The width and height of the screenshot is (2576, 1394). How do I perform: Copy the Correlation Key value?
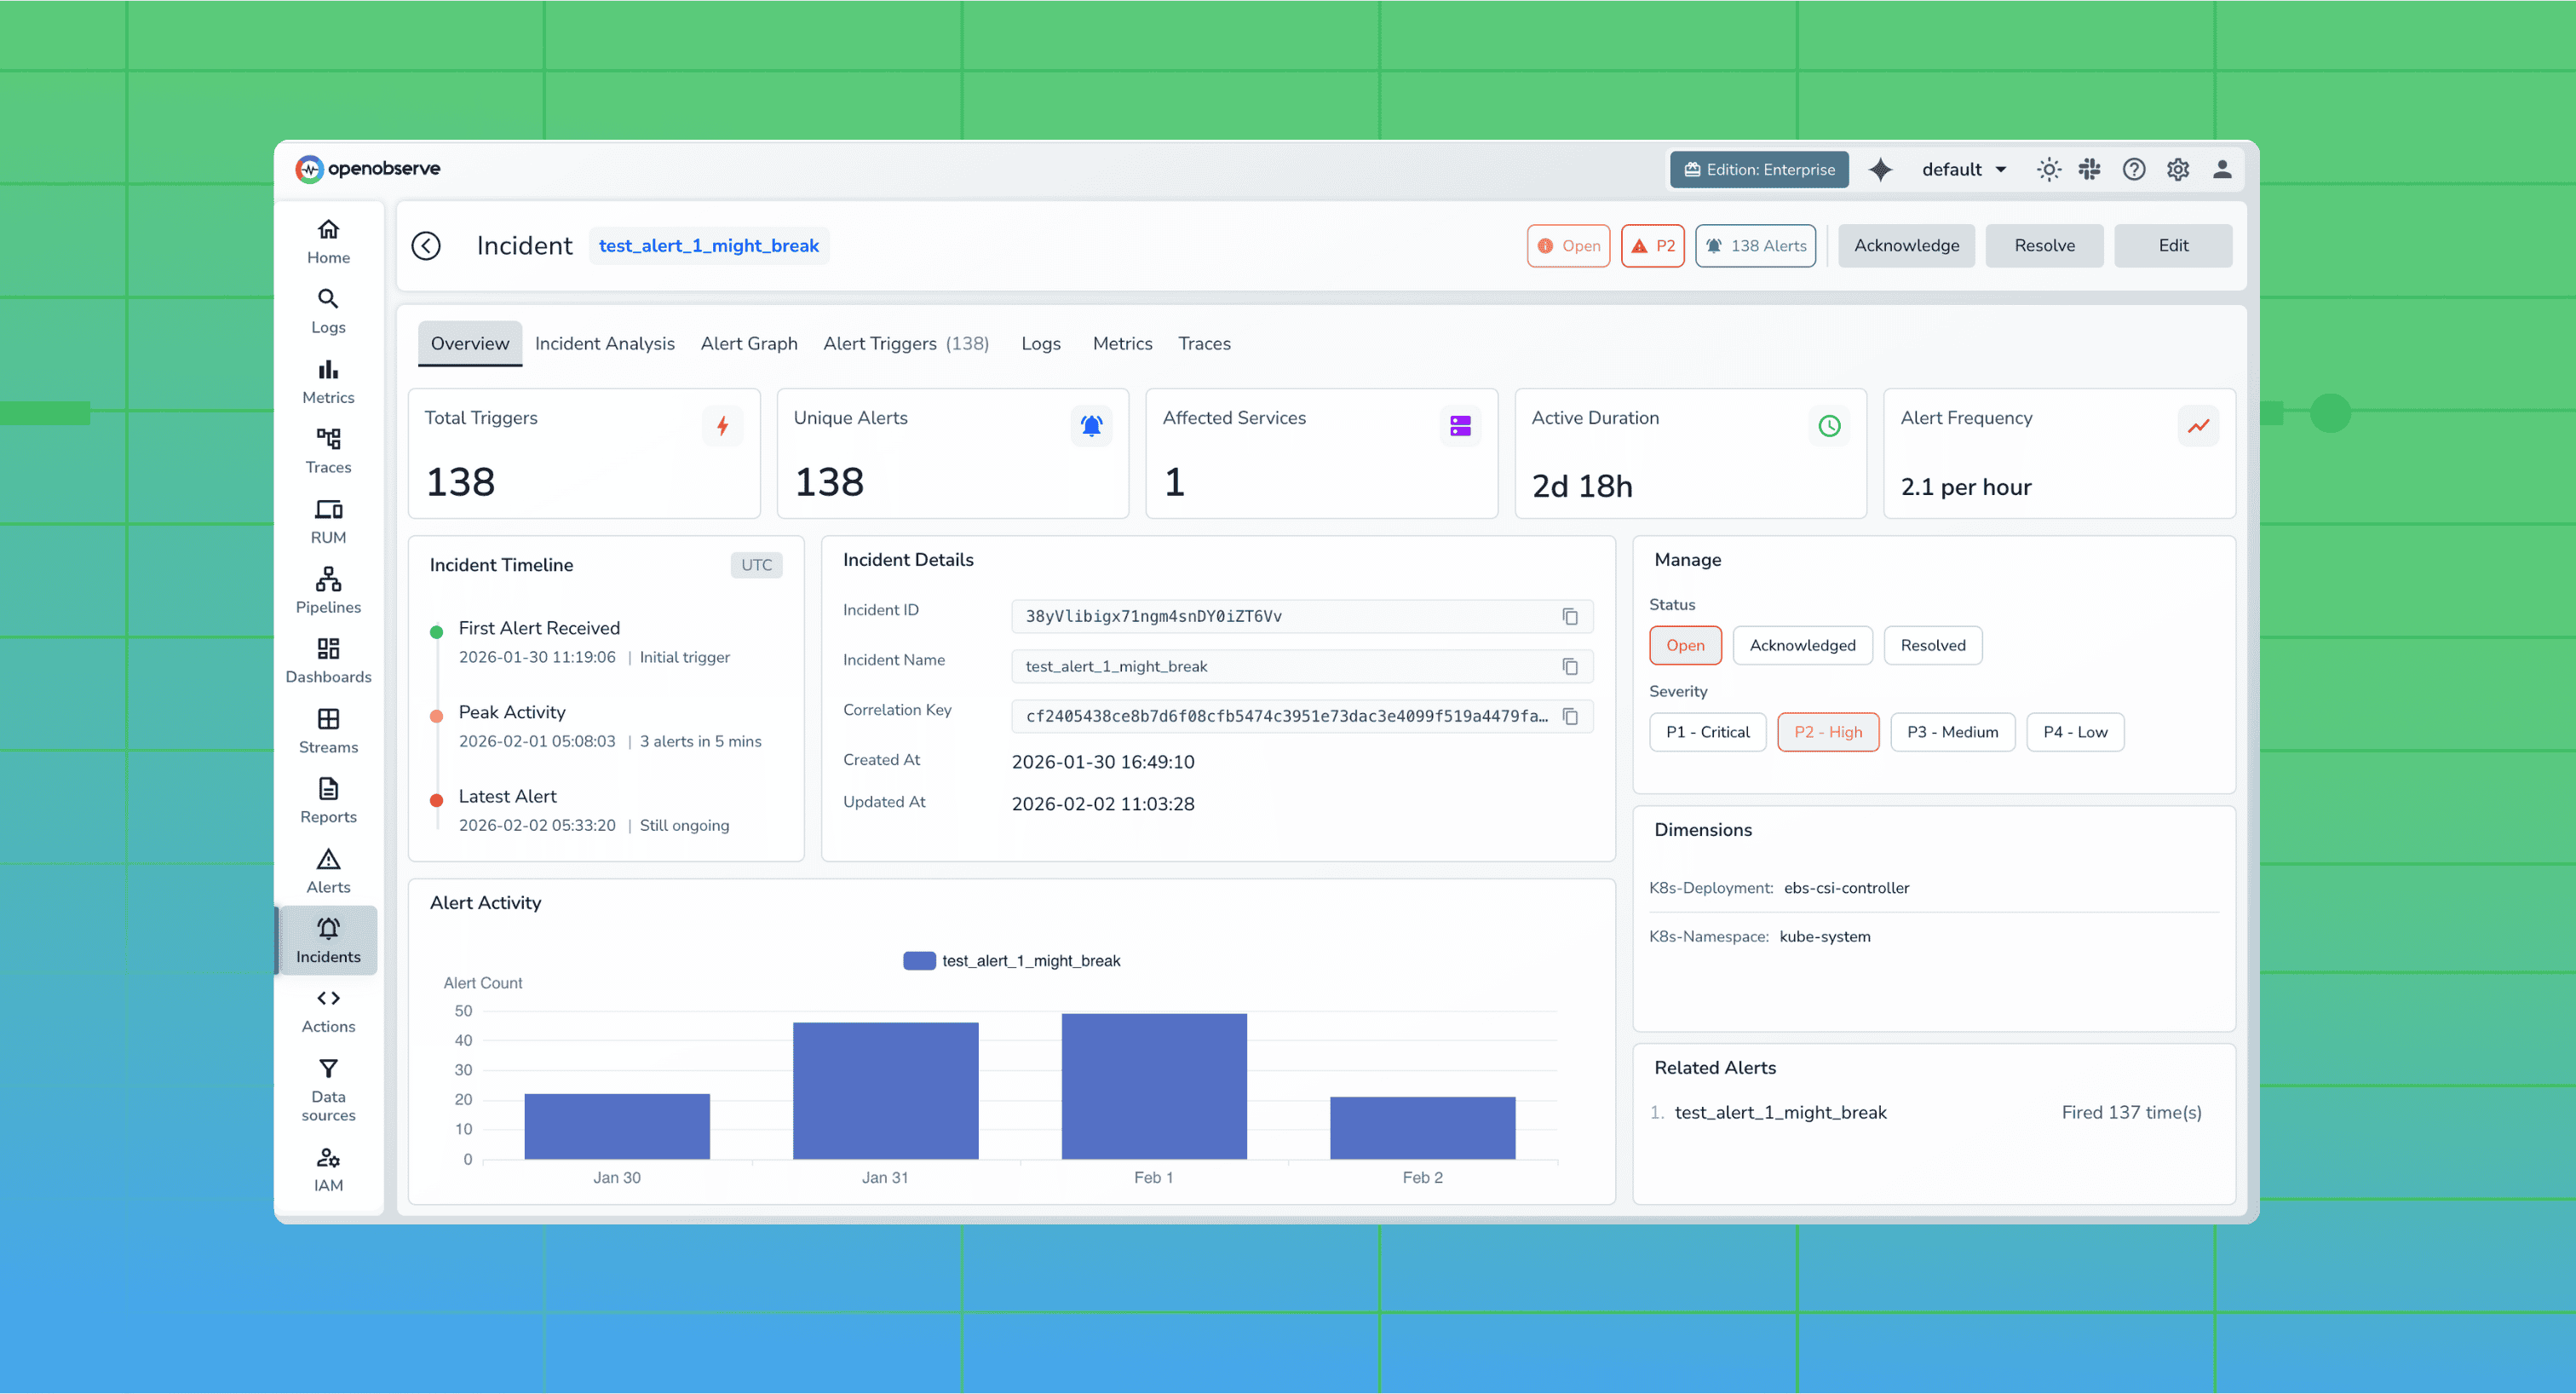coord(1570,716)
